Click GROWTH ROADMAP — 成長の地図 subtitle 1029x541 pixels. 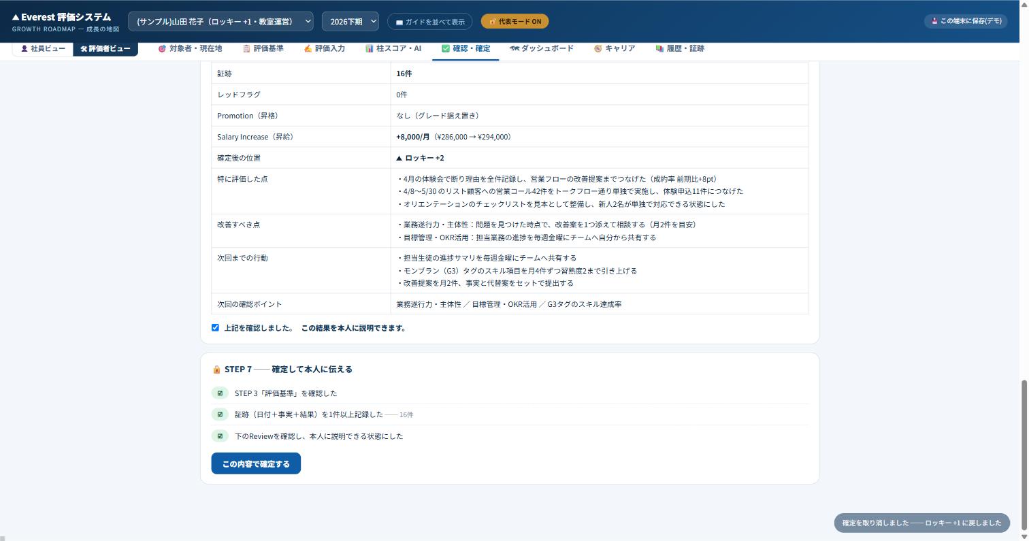[x=65, y=29]
